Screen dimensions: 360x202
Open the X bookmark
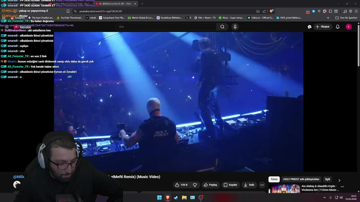pyautogui.click(x=188, y=18)
